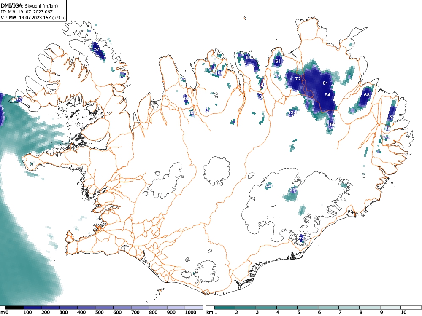Select the palest lavender swatch between 900 and 1000 m
The image size is (422, 316).
coord(176,308)
